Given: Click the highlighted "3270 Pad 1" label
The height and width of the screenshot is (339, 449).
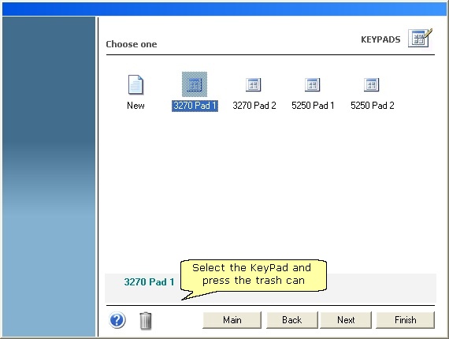Looking at the screenshot, I should (195, 106).
